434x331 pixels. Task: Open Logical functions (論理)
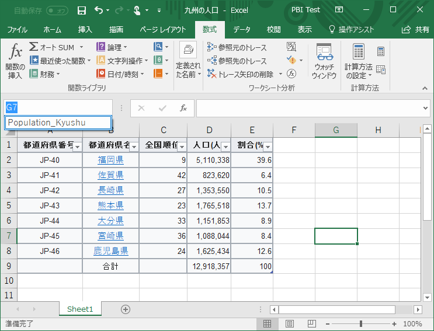pos(112,47)
